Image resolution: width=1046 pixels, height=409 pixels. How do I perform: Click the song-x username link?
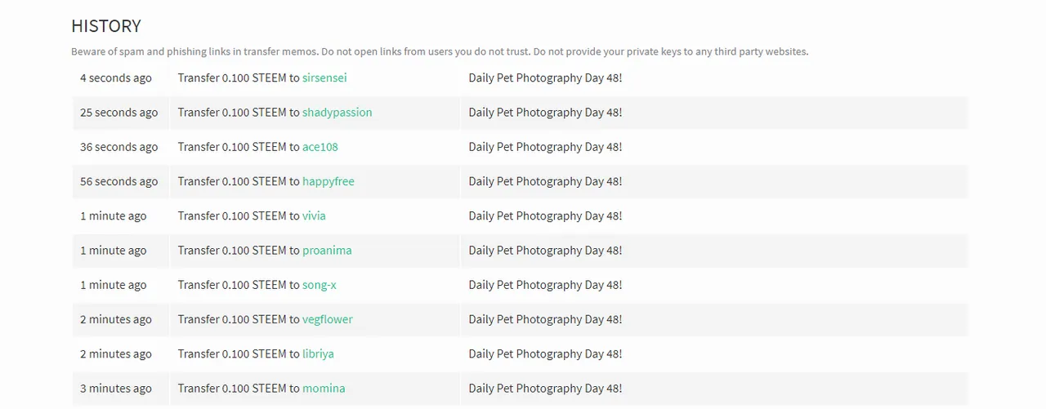[x=319, y=285]
